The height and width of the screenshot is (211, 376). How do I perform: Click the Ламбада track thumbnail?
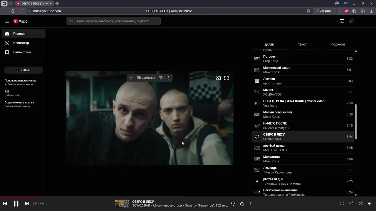pos(257,170)
